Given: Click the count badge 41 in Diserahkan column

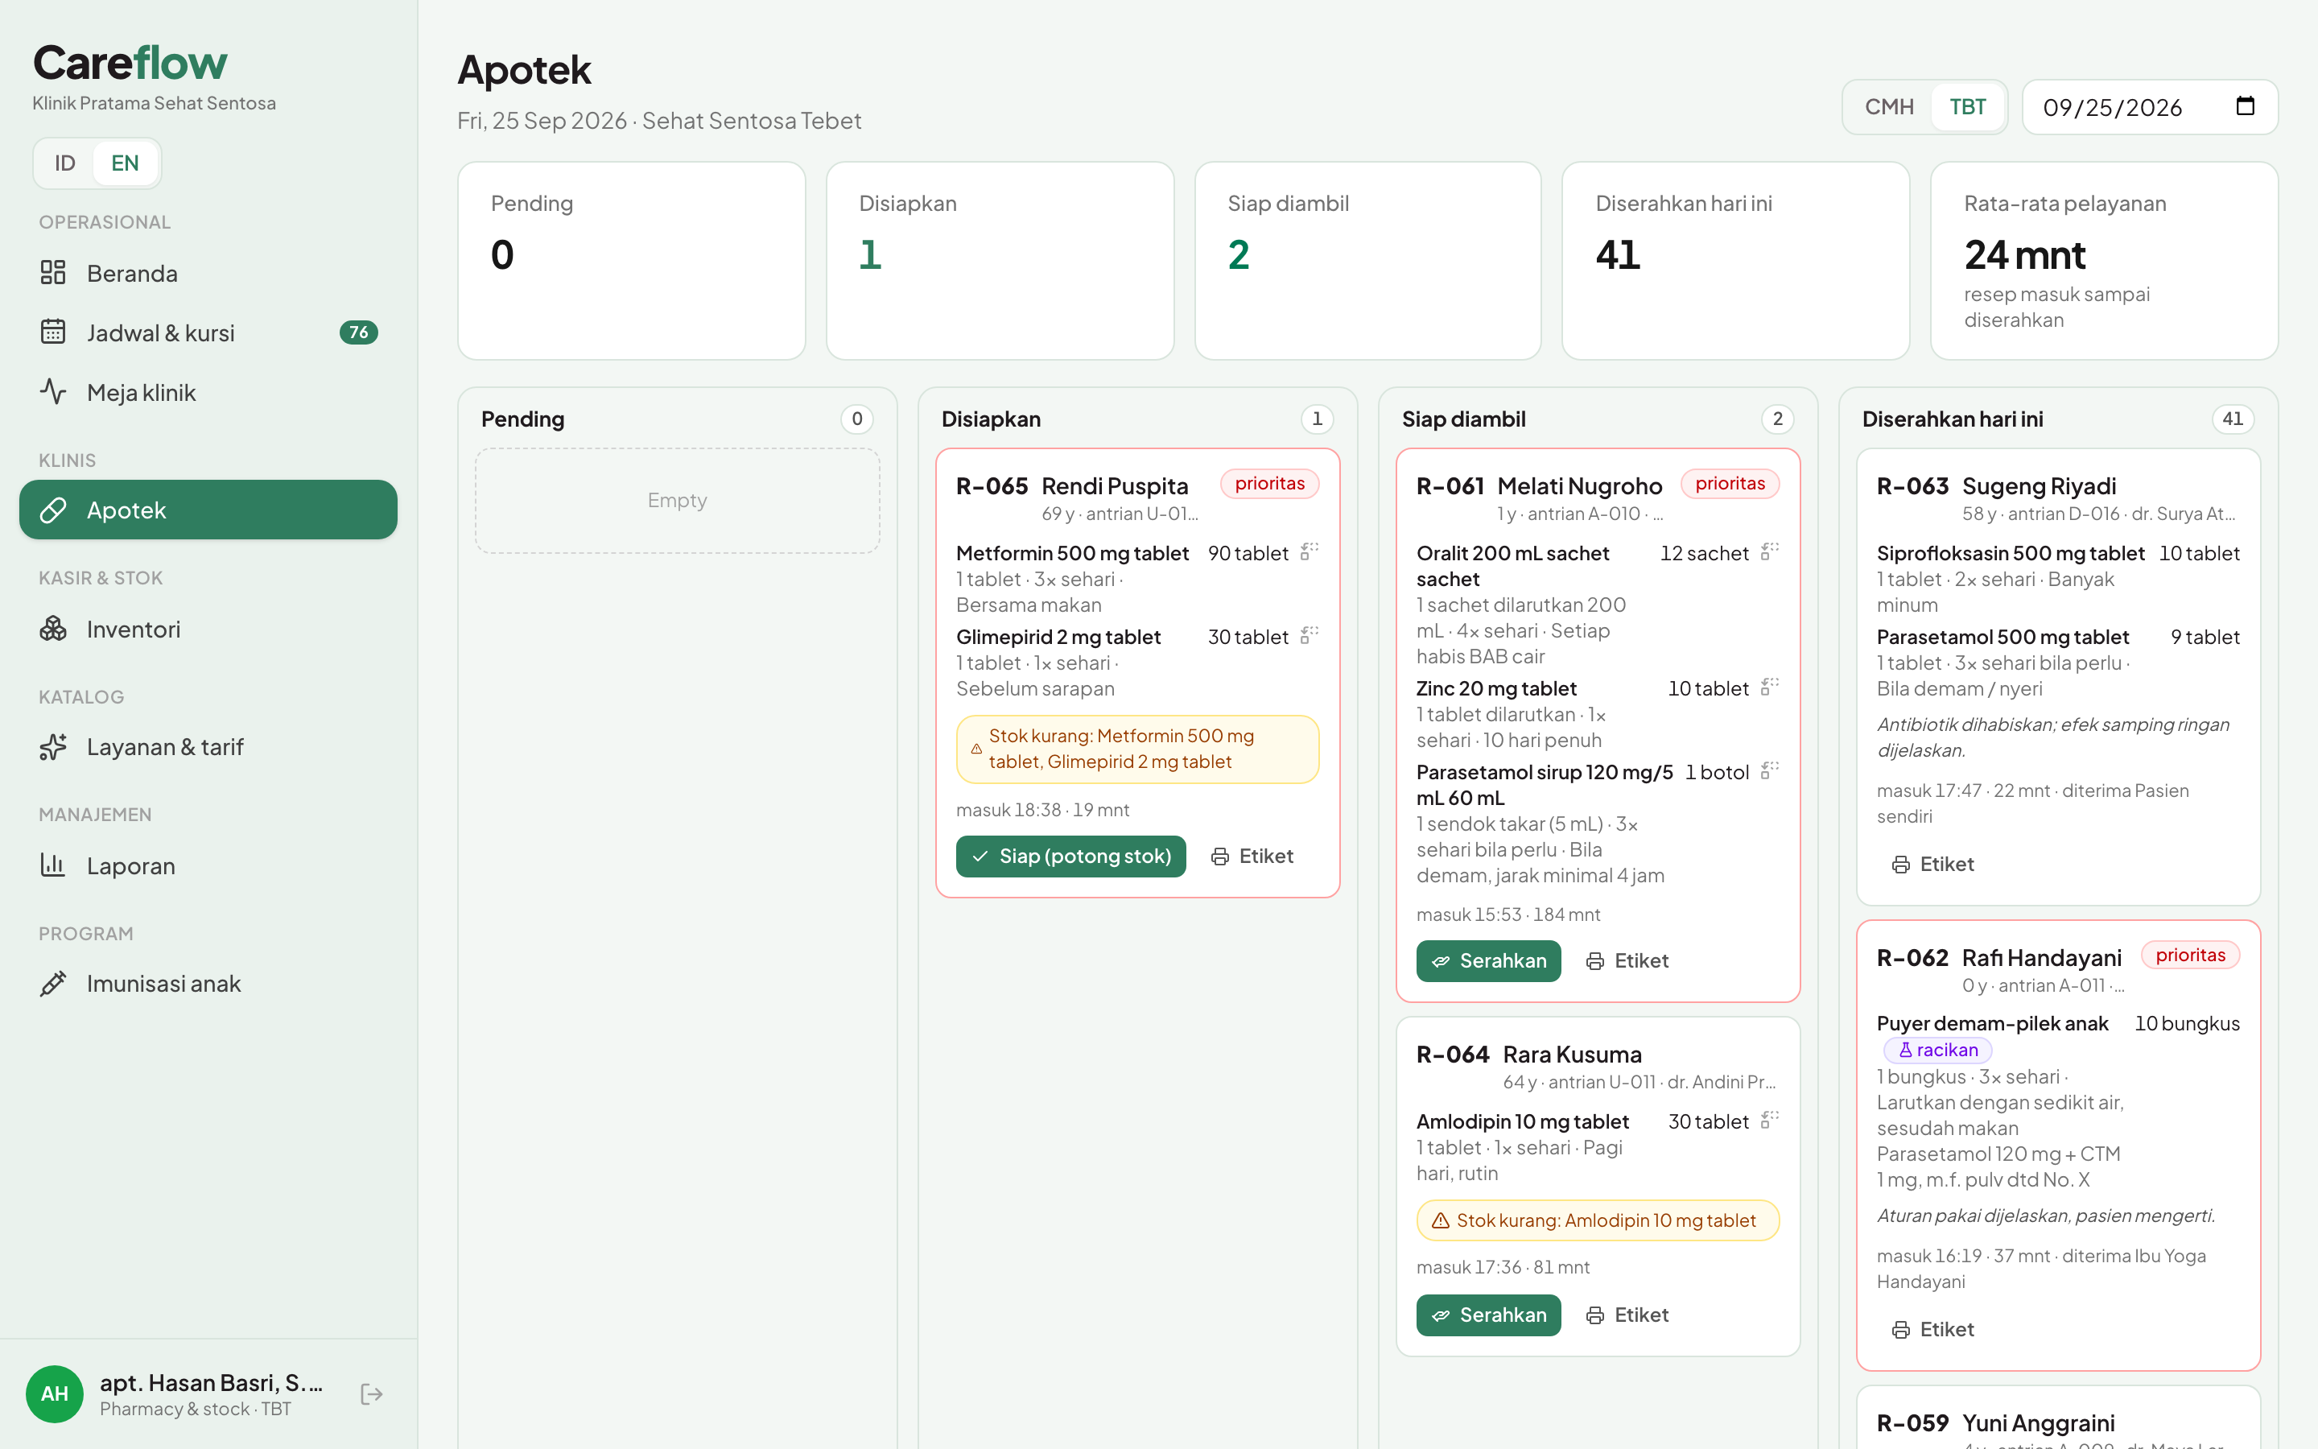Looking at the screenshot, I should click(x=2232, y=419).
